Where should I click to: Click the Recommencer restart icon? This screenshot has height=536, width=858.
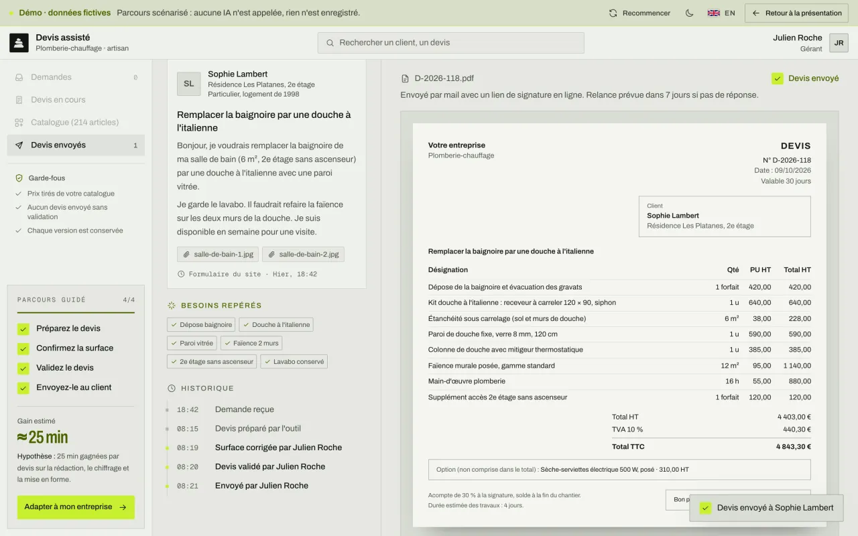tap(613, 13)
